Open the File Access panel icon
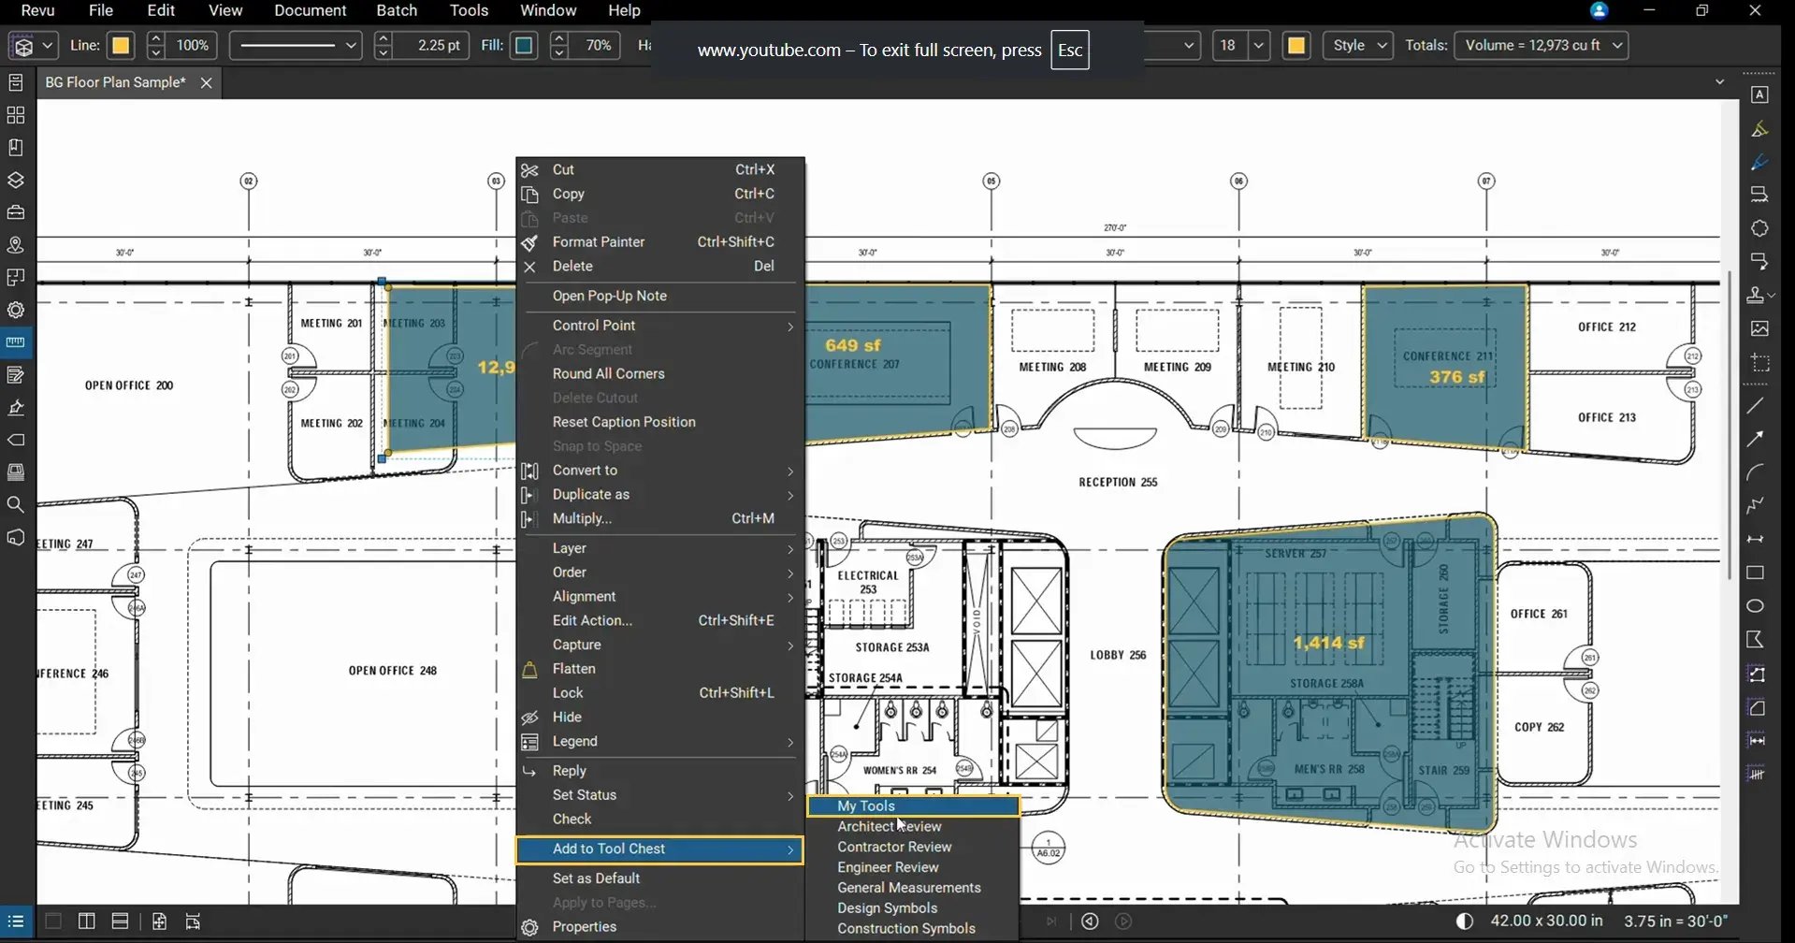The height and width of the screenshot is (943, 1795). (x=16, y=82)
